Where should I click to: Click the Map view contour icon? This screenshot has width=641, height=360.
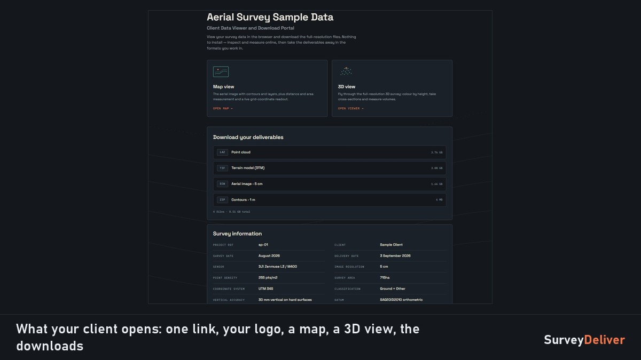pyautogui.click(x=221, y=71)
